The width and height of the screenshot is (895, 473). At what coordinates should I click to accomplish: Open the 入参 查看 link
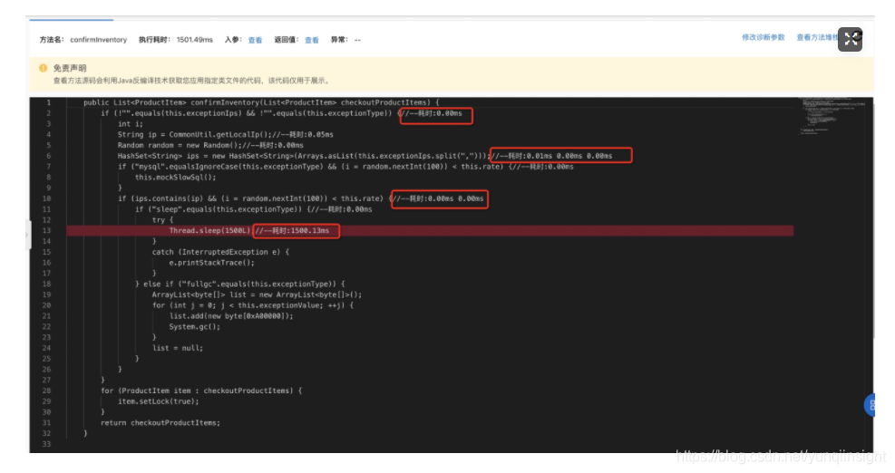[x=255, y=40]
